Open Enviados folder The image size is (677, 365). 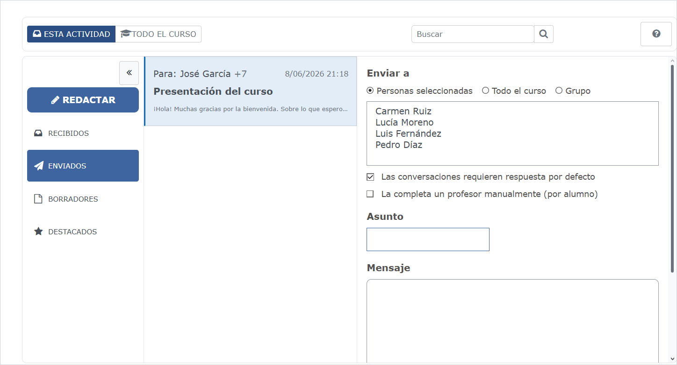(83, 166)
